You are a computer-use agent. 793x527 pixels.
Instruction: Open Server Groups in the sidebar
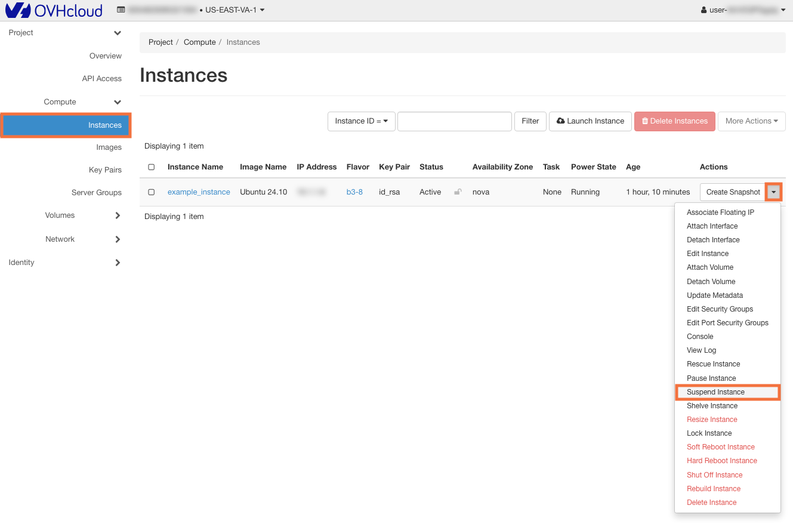click(x=97, y=193)
